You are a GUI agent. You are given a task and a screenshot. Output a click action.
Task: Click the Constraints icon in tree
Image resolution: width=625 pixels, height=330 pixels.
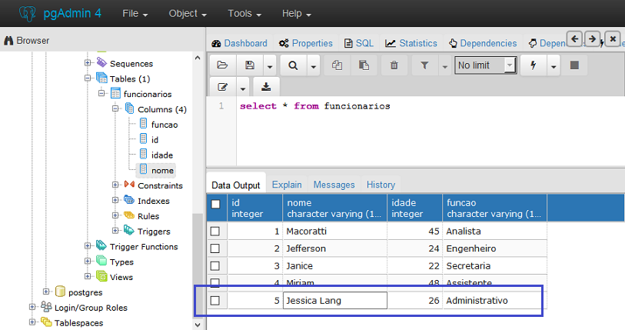coord(129,185)
